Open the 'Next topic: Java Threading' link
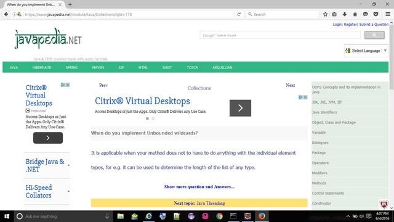This screenshot has width=394, height=222. 199,203
